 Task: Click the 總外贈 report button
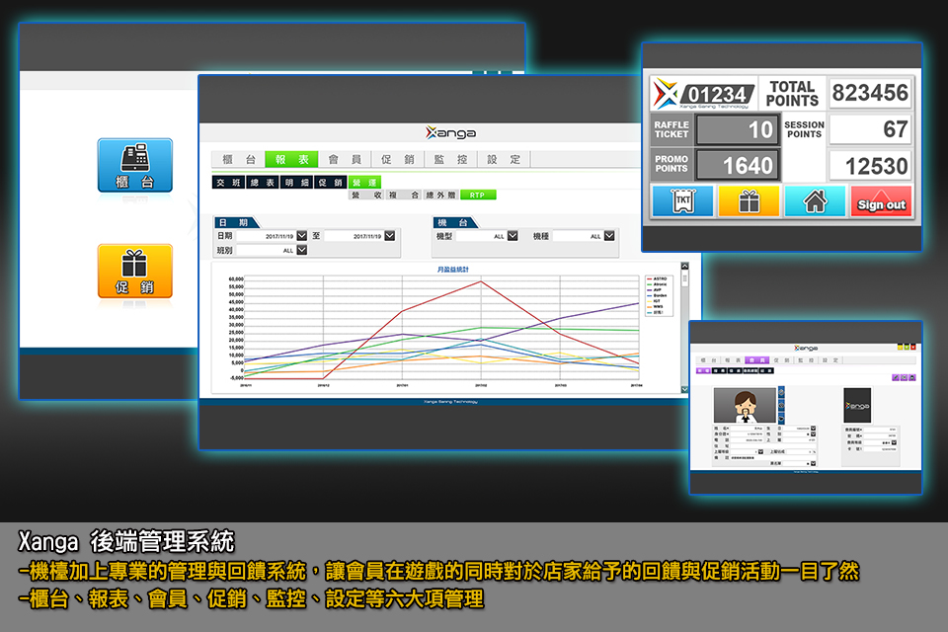tap(440, 195)
